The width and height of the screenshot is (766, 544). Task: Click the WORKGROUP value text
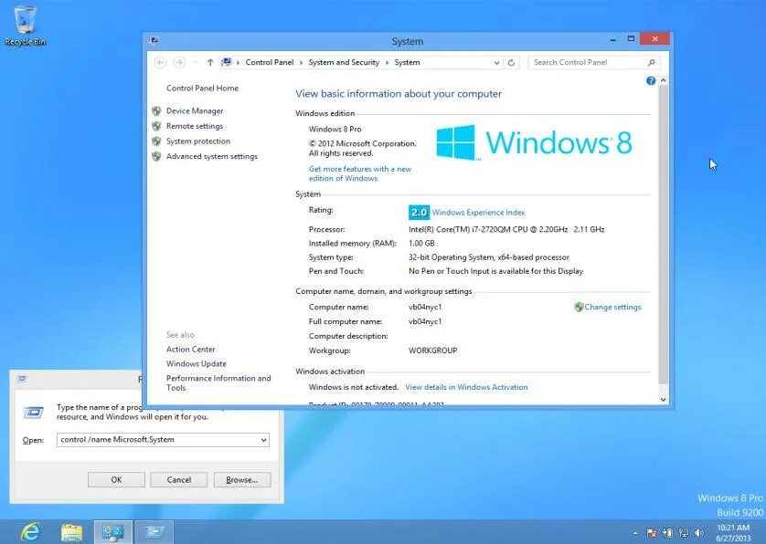tap(433, 350)
